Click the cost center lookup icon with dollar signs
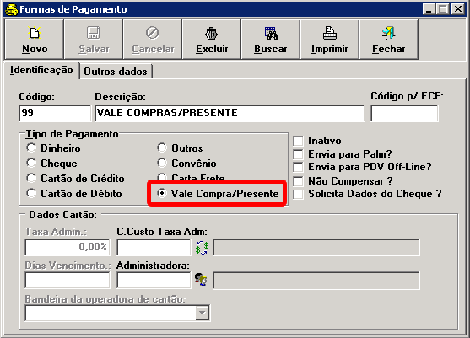 point(202,248)
